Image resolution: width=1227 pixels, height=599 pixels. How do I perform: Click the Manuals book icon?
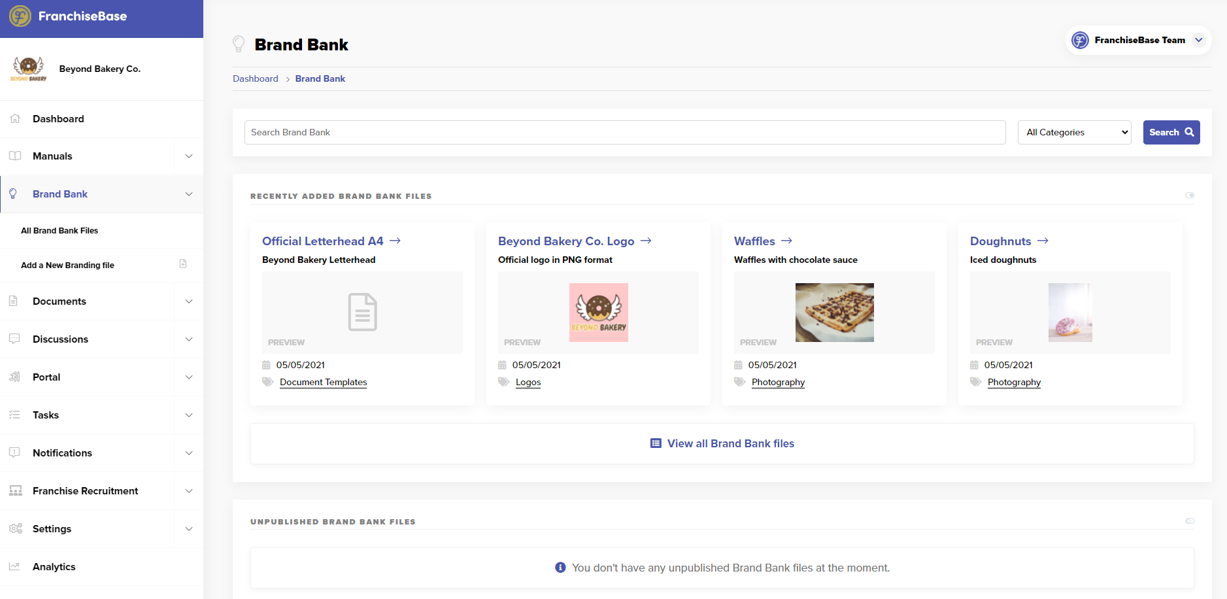[x=15, y=156]
